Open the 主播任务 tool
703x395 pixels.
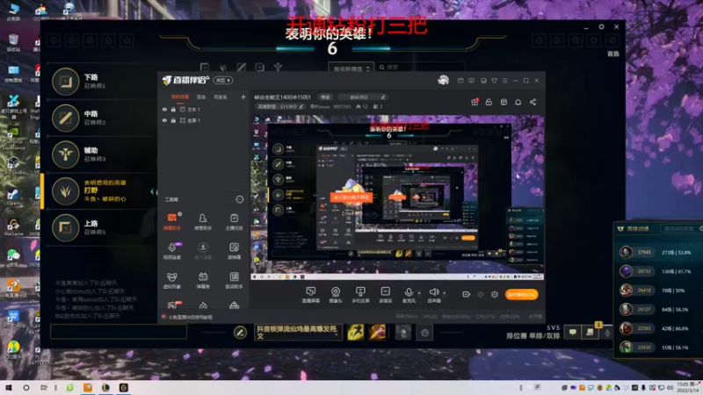click(234, 222)
